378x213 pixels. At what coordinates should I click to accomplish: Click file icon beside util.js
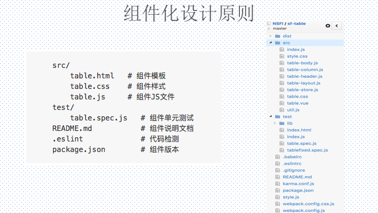click(281, 110)
